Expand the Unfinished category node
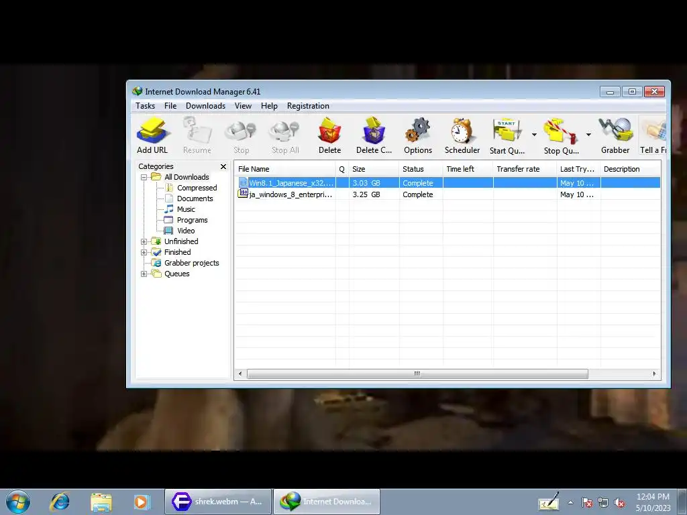The width and height of the screenshot is (687, 515). (144, 241)
